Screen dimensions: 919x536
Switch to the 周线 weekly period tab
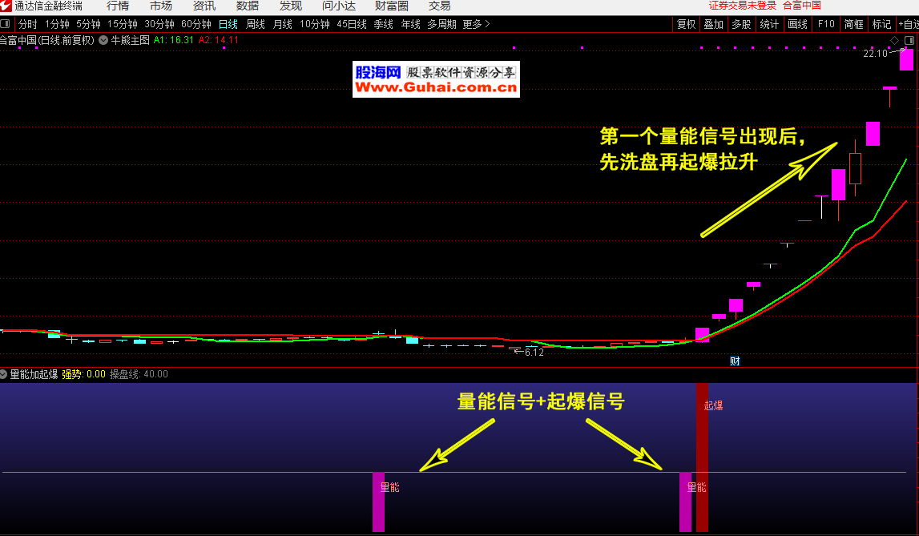pyautogui.click(x=255, y=24)
